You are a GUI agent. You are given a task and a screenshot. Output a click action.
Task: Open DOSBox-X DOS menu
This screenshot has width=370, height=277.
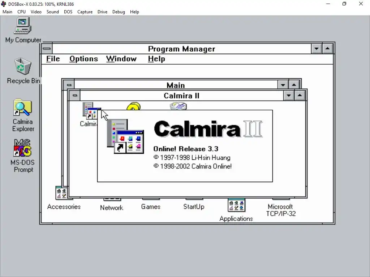(68, 12)
